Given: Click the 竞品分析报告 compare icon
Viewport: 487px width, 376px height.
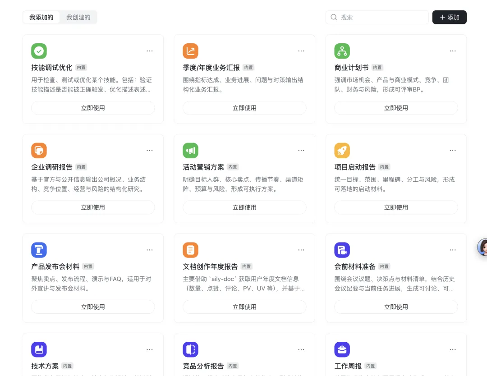Looking at the screenshot, I should 190,349.
